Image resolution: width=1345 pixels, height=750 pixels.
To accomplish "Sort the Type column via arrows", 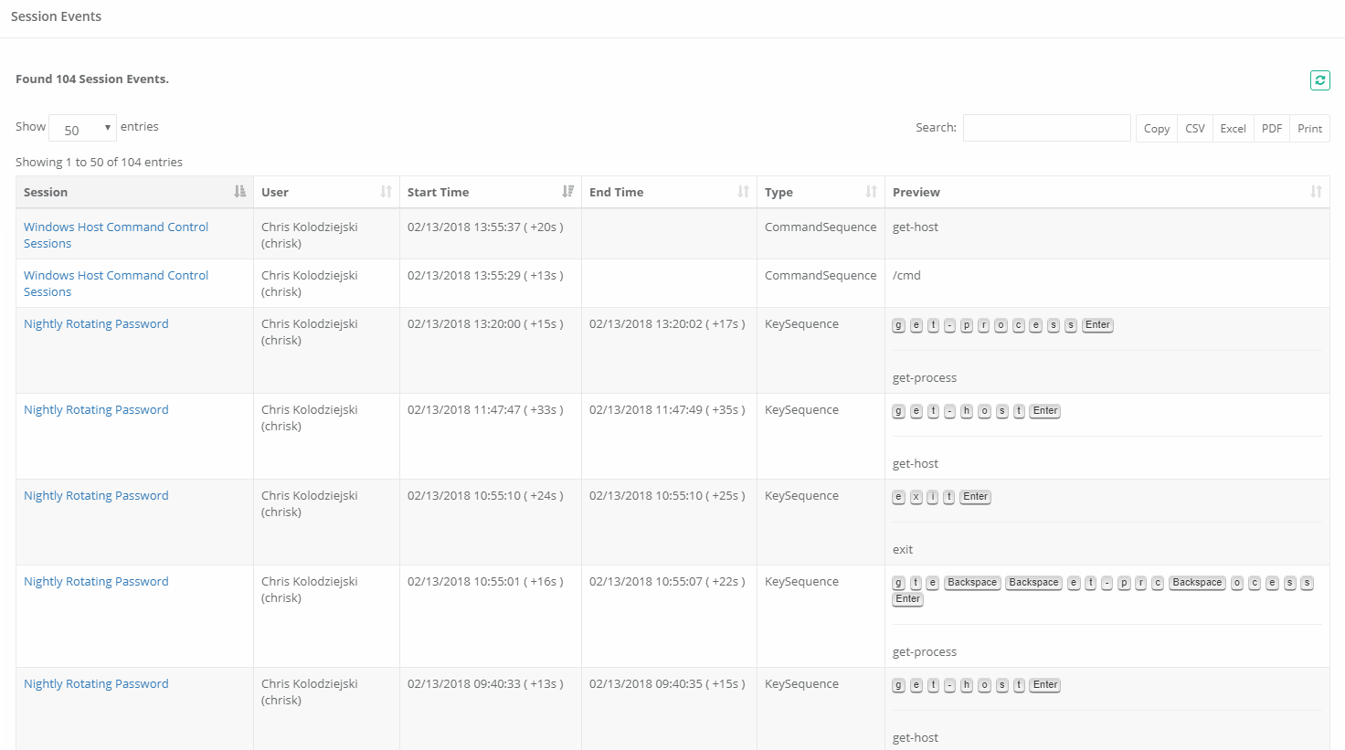I will 871,192.
